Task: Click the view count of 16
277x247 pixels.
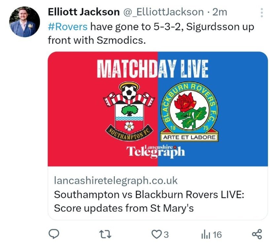Action: click(217, 234)
